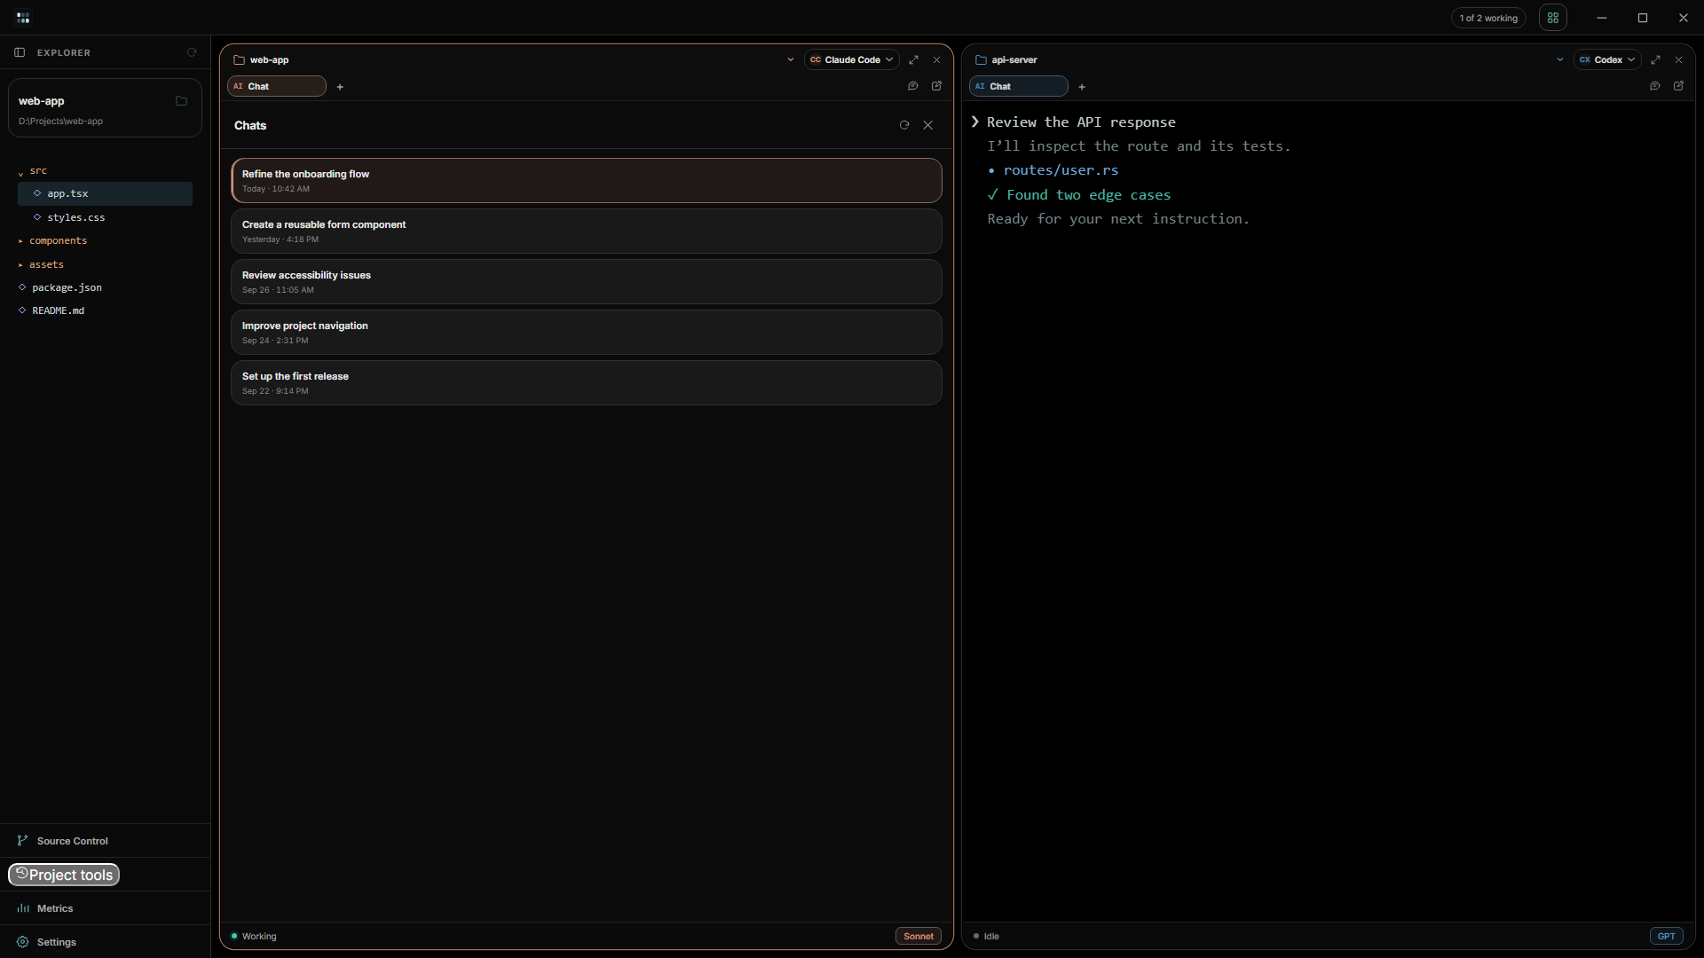Viewport: 1704px width, 958px height.
Task: Open web-app pane project chevron dropdown
Action: coord(790,59)
